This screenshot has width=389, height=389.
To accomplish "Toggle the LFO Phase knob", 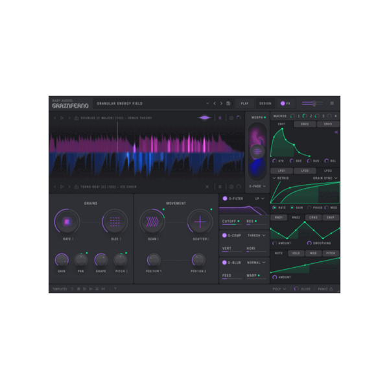I will click(x=309, y=207).
